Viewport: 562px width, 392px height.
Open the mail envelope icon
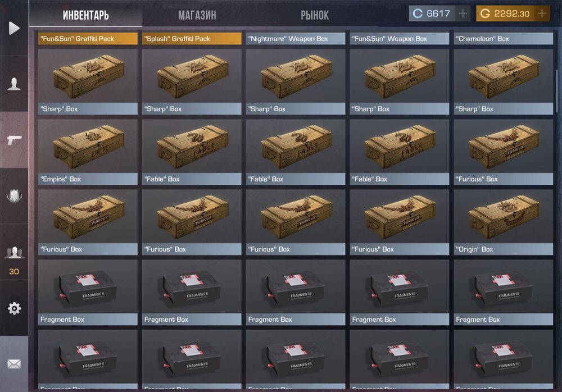click(x=14, y=364)
